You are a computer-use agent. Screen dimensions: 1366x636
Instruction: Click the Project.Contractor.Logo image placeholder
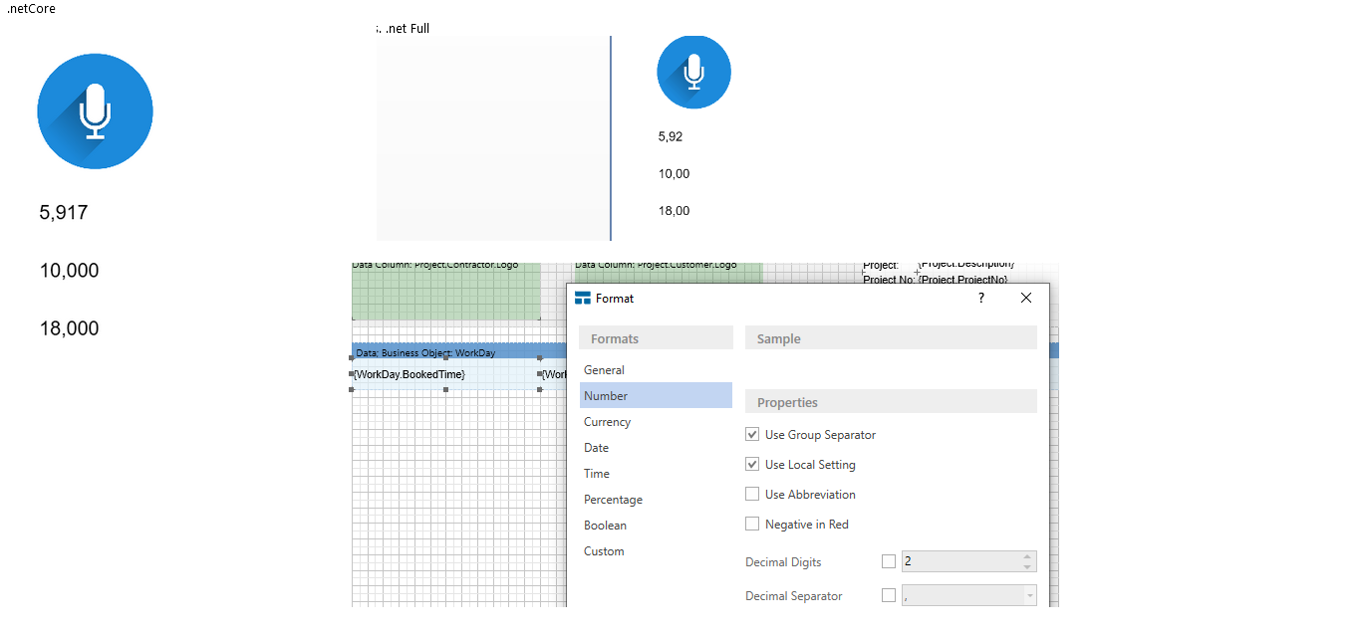tap(445, 294)
